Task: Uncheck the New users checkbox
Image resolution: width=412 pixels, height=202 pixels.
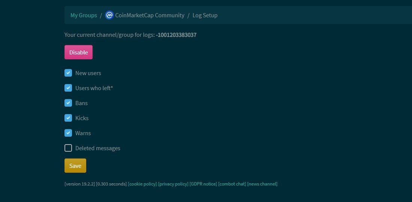Action: pyautogui.click(x=68, y=73)
